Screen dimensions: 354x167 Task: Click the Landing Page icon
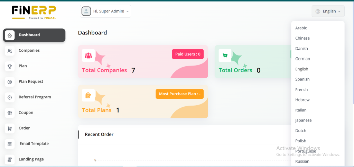10,159
